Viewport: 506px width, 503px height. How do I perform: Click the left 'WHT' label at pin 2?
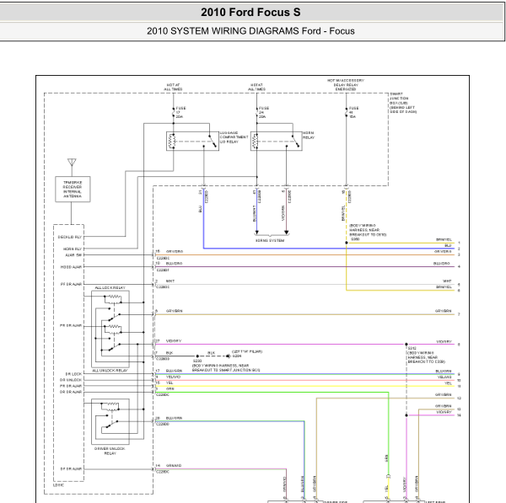click(x=170, y=281)
